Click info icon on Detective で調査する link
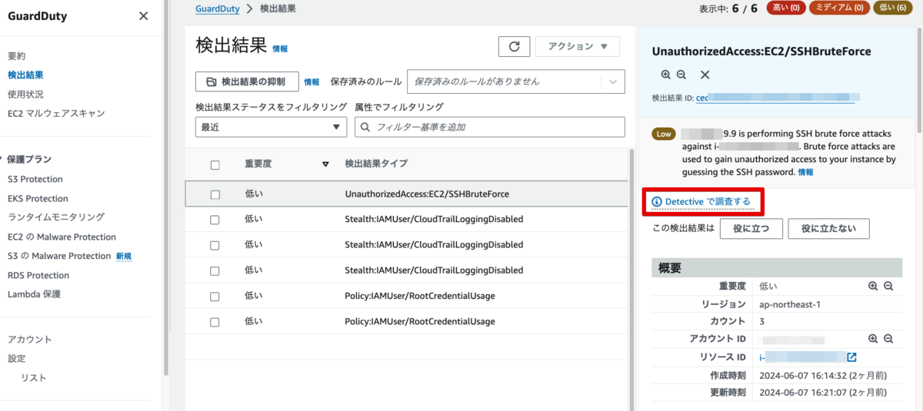This screenshot has width=923, height=411. (x=657, y=202)
